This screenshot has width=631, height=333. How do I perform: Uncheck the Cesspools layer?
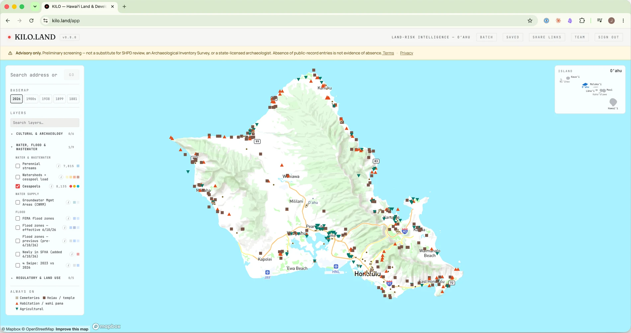point(18,186)
